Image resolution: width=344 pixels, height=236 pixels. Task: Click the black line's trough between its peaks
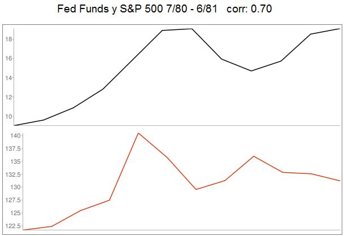pyautogui.click(x=251, y=71)
